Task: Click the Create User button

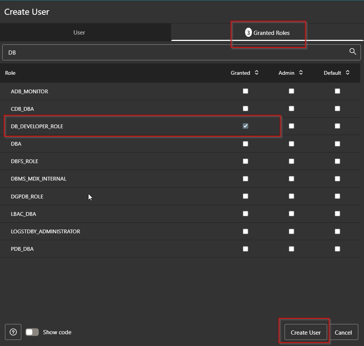Action: coord(305,332)
